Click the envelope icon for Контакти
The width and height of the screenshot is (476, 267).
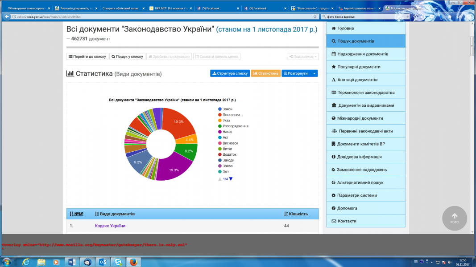pyautogui.click(x=334, y=221)
